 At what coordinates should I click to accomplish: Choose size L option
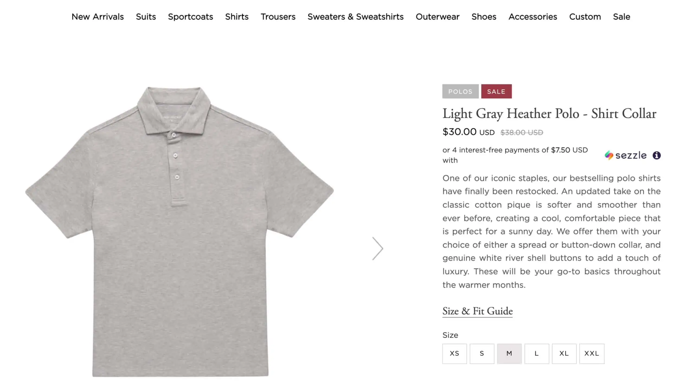click(536, 353)
